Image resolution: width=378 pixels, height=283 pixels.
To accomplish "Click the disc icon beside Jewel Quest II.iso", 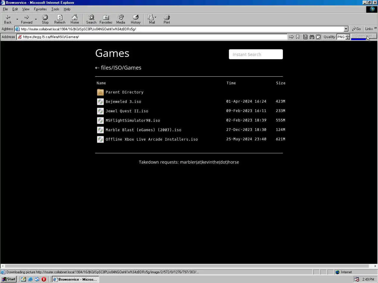I will pos(100,111).
